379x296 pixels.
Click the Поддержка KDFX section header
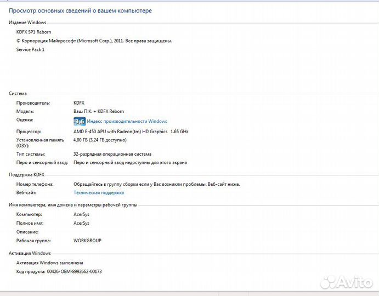[x=26, y=175]
